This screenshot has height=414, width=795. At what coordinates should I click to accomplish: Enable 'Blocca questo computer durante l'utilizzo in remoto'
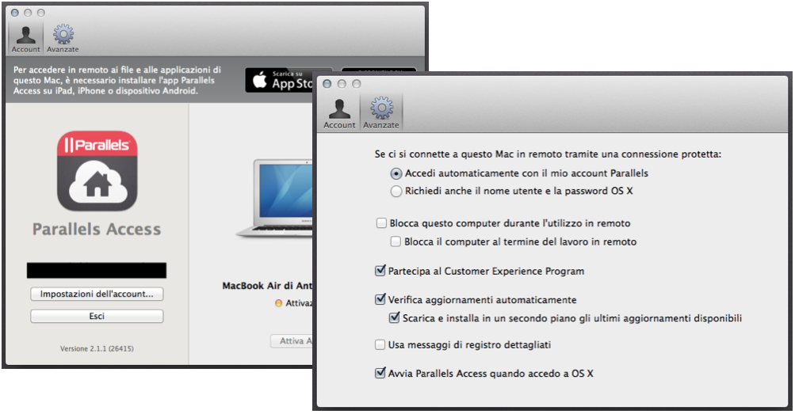[x=381, y=223]
